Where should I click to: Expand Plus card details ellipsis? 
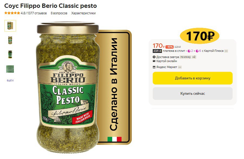click(226, 51)
